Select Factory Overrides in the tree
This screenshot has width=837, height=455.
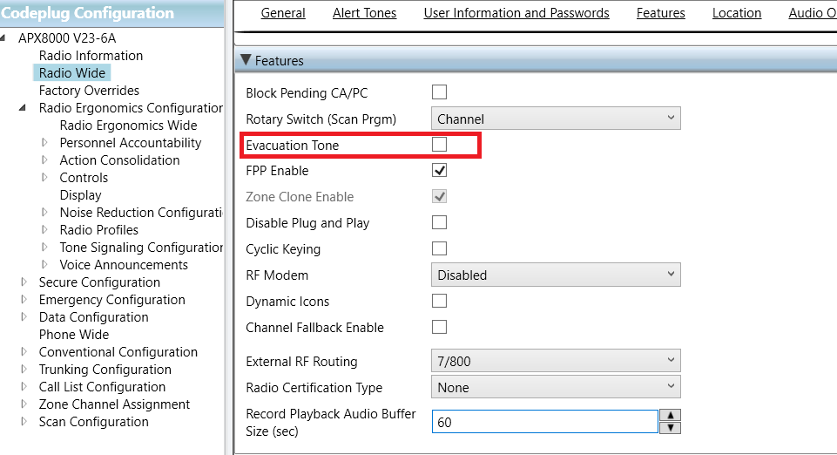click(89, 91)
